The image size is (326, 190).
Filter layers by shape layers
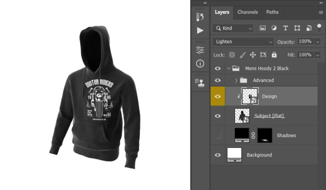pyautogui.click(x=297, y=28)
